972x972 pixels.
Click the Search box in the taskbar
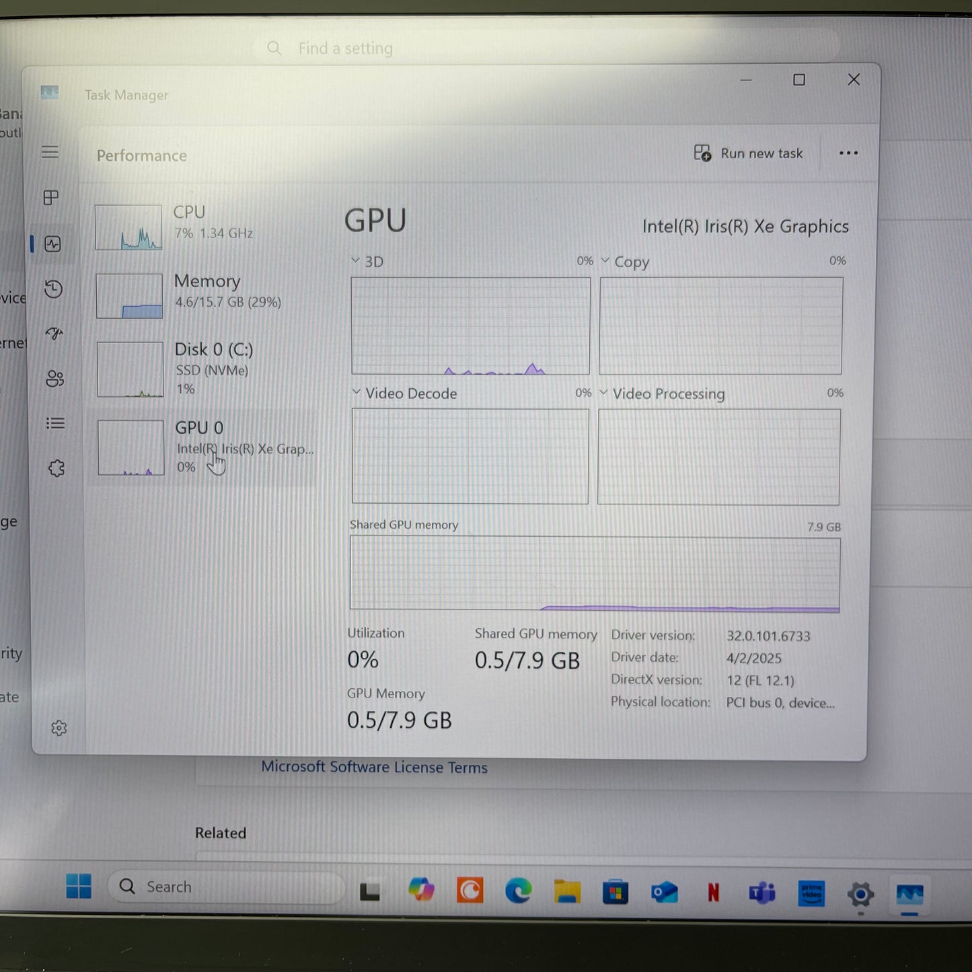point(225,887)
